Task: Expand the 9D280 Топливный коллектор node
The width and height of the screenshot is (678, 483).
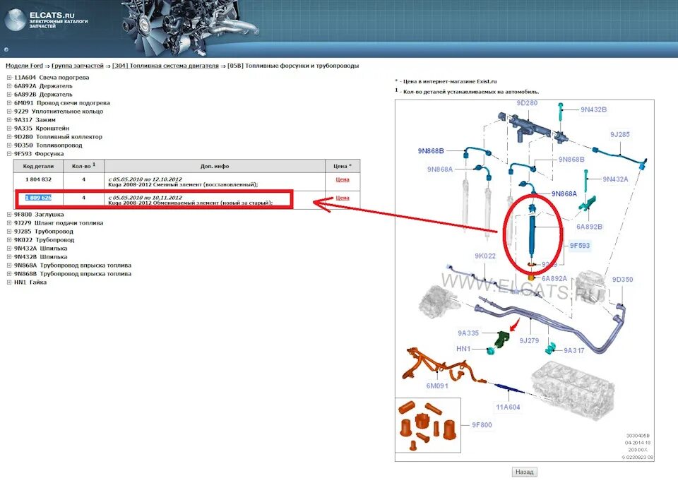Action: point(9,137)
